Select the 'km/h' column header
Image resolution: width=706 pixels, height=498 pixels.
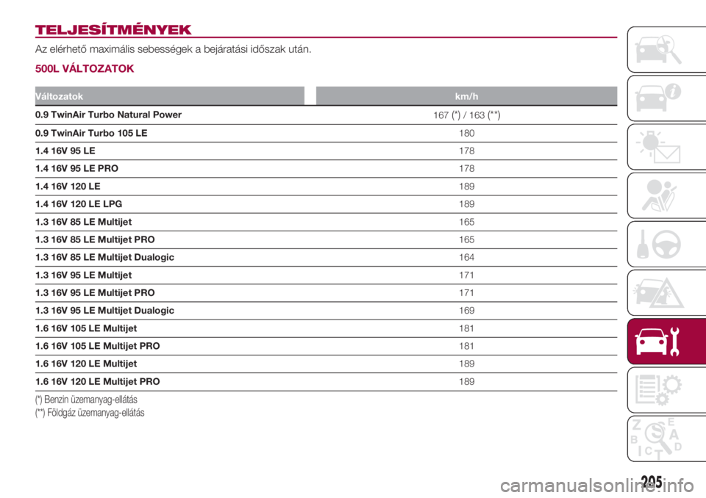(x=466, y=96)
